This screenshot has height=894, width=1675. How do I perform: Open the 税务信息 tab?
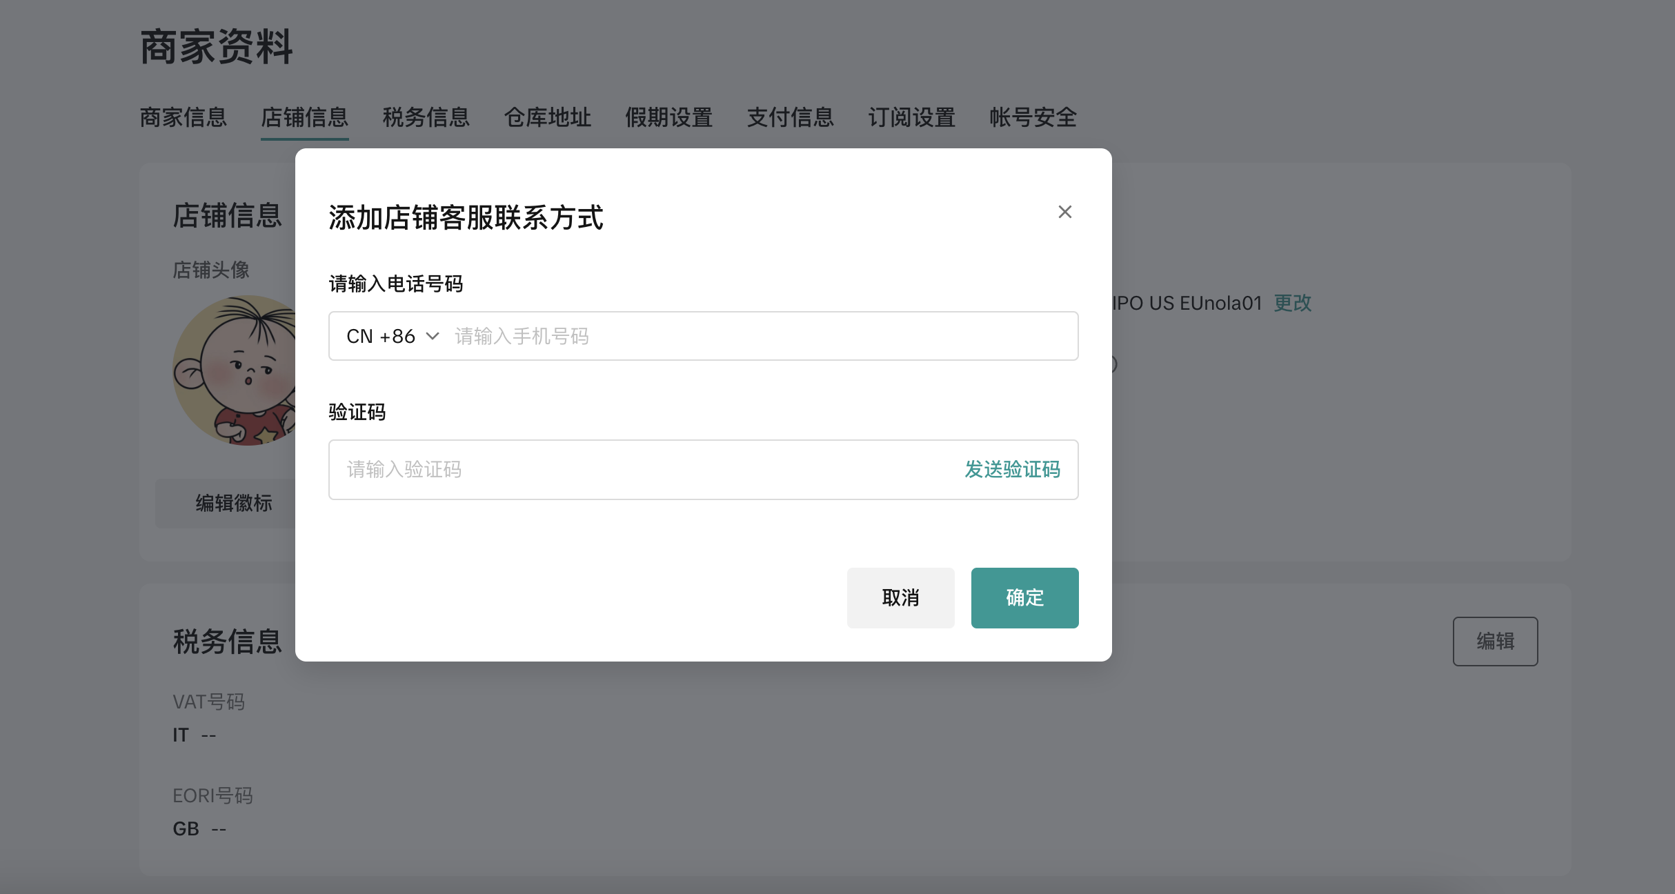426,117
